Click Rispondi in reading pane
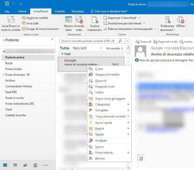 (x=143, y=42)
